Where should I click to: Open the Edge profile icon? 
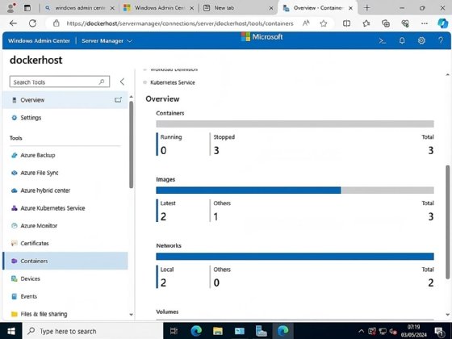11,8
